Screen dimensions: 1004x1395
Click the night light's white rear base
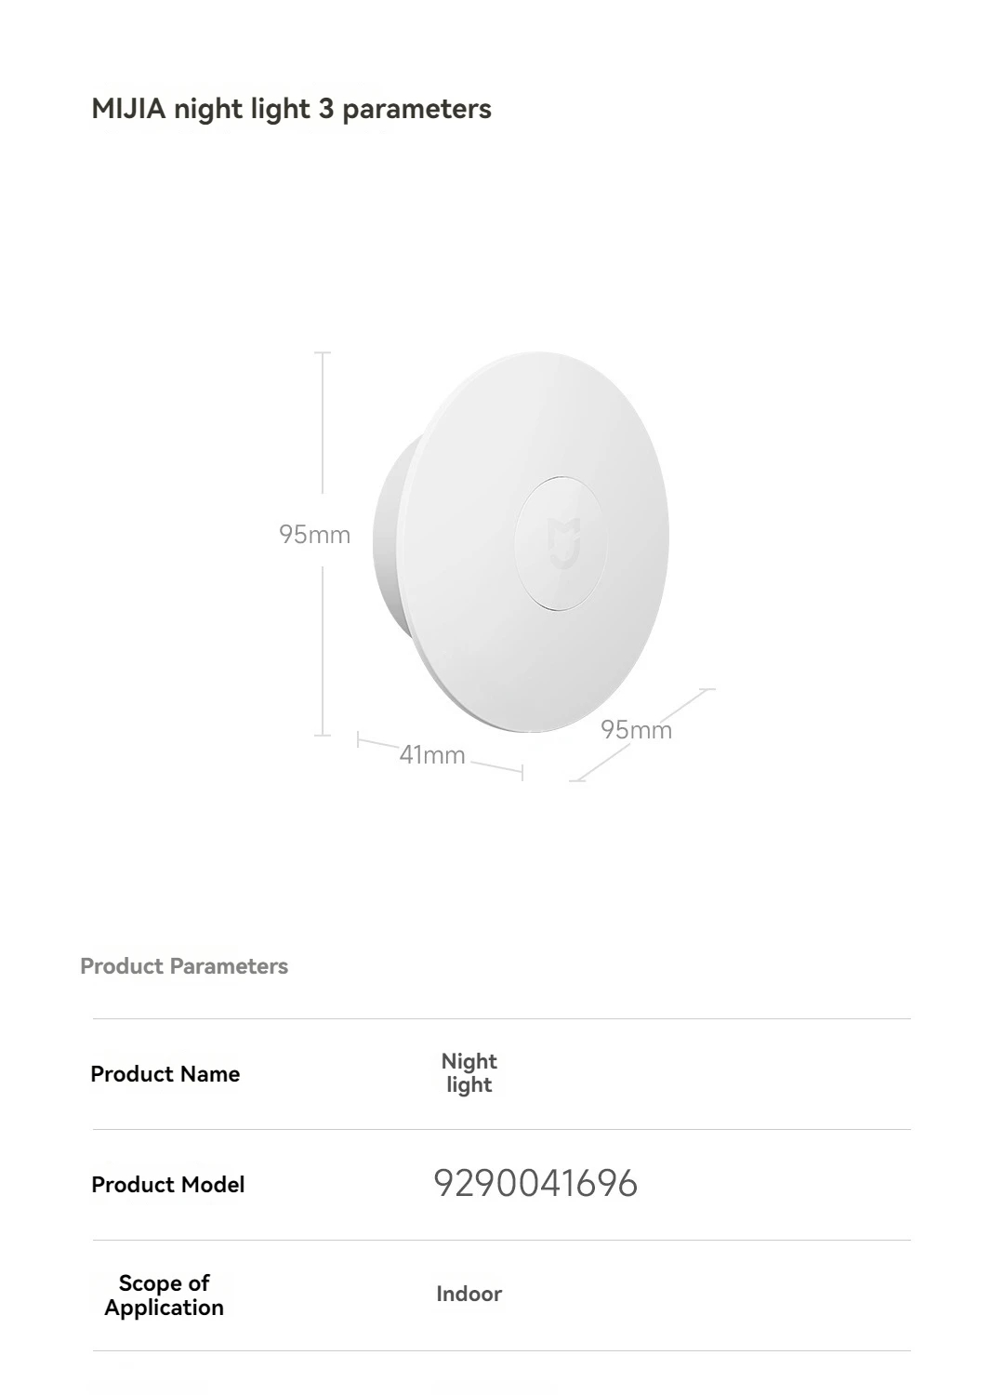[389, 539]
